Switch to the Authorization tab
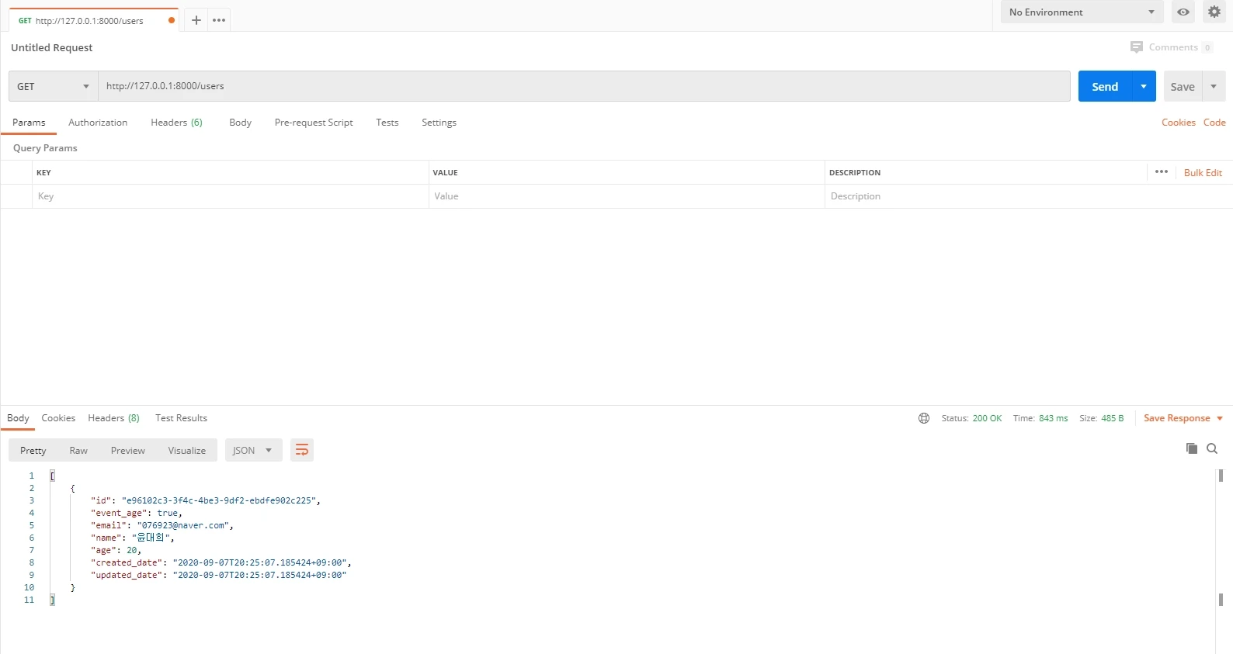This screenshot has width=1233, height=654. pyautogui.click(x=98, y=123)
